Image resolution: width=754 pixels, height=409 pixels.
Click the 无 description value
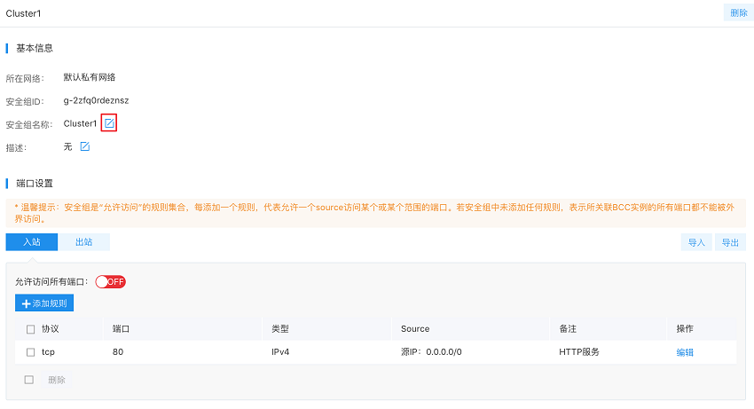pyautogui.click(x=67, y=146)
